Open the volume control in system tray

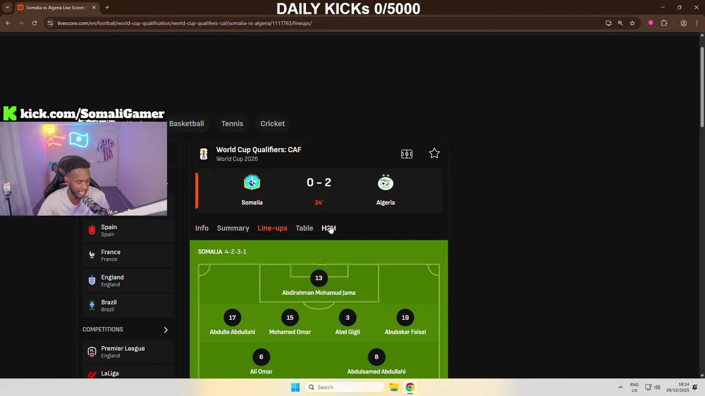click(x=657, y=387)
